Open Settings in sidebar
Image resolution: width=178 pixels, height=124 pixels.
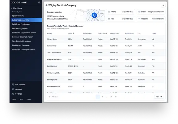coord(19,94)
